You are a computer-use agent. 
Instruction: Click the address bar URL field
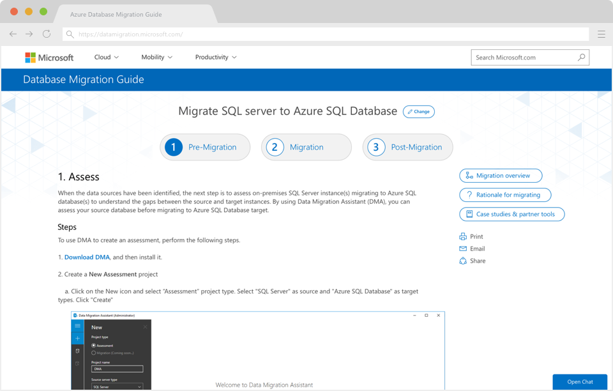pos(326,34)
